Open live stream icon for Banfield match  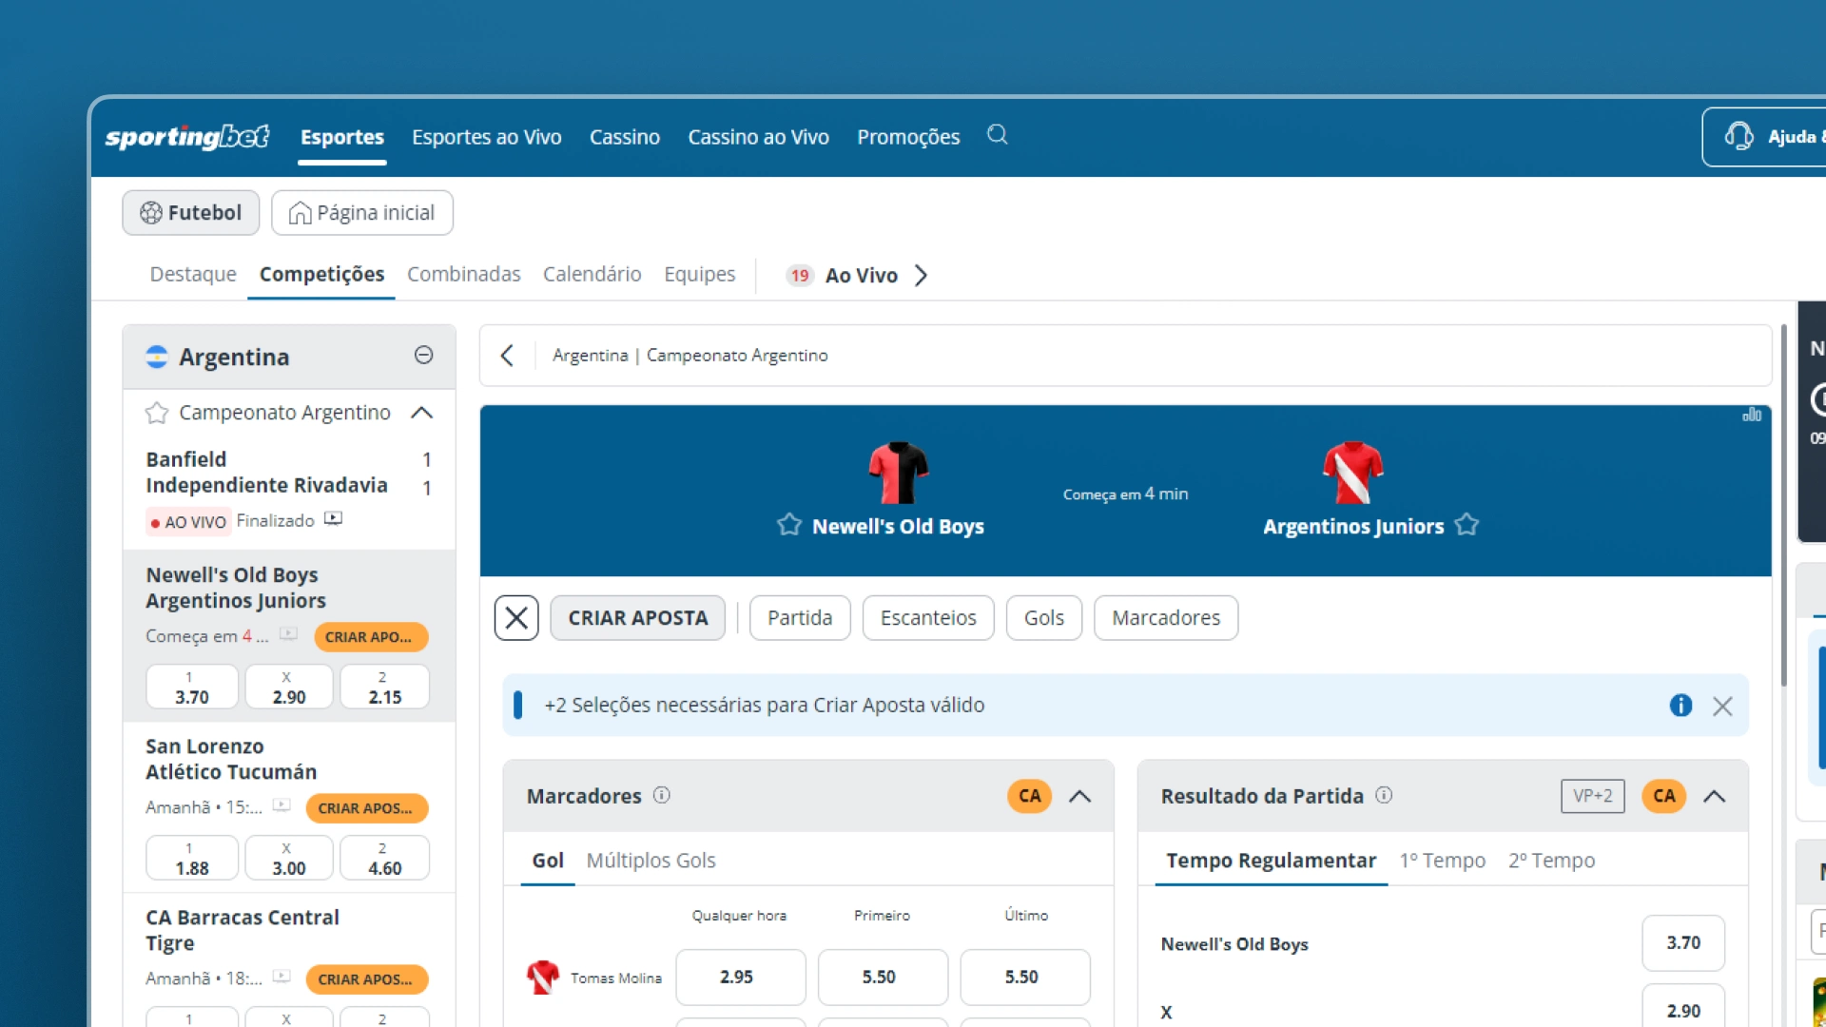pos(333,519)
